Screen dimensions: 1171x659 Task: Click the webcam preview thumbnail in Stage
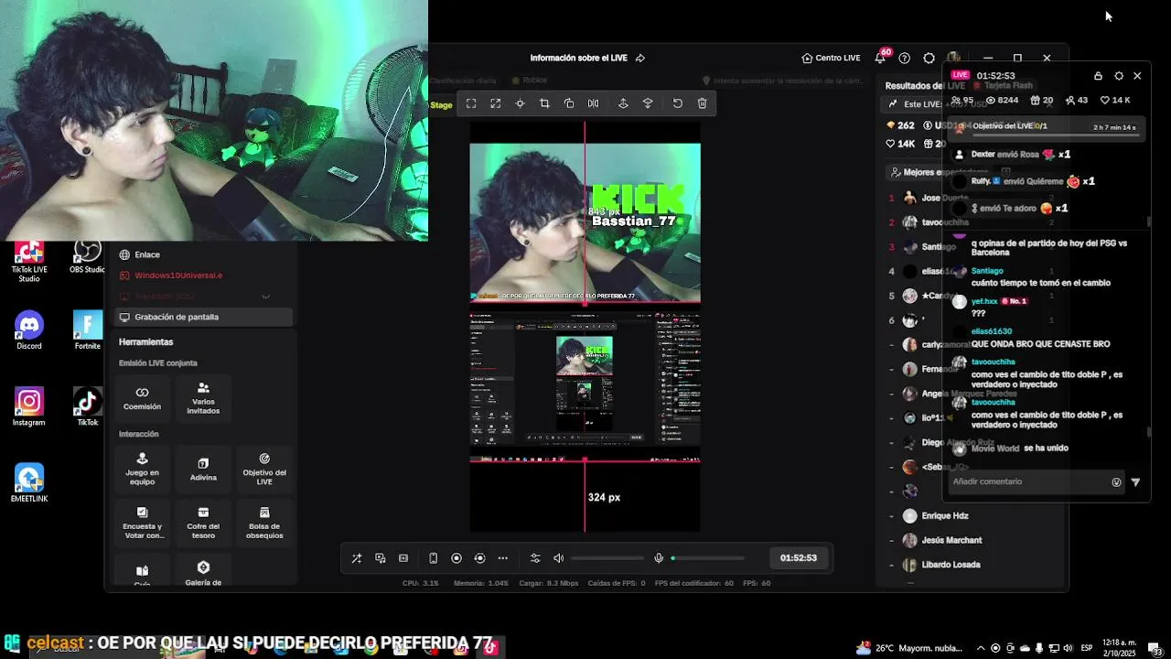tap(585, 222)
